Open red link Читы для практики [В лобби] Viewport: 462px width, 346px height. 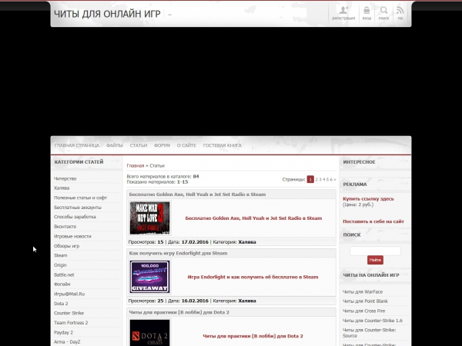[x=253, y=336]
